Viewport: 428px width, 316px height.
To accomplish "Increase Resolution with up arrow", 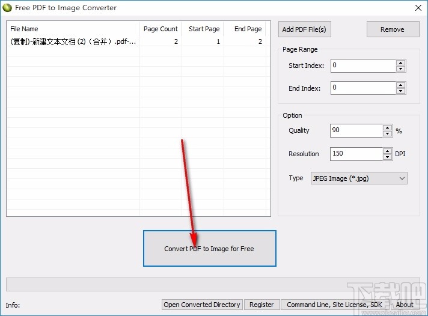I will tap(387, 151).
